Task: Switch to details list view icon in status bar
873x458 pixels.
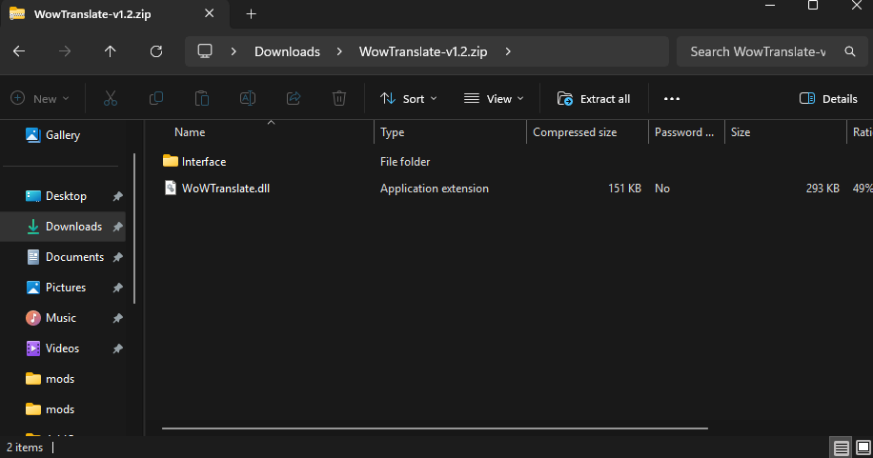Action: pyautogui.click(x=841, y=448)
